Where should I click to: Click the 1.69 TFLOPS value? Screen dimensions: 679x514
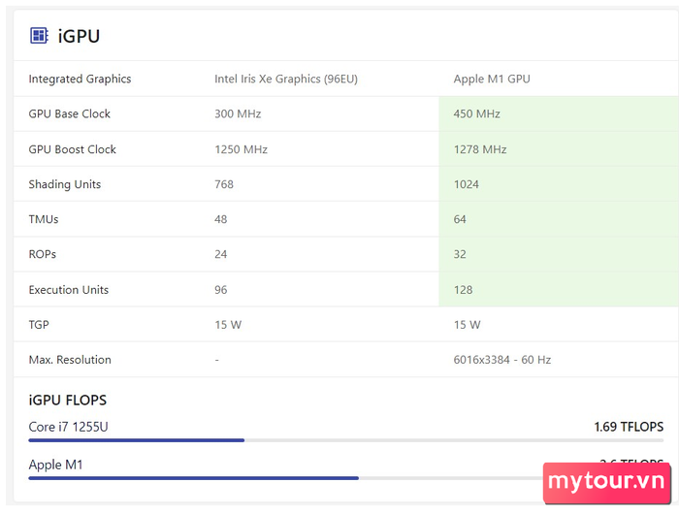[629, 427]
